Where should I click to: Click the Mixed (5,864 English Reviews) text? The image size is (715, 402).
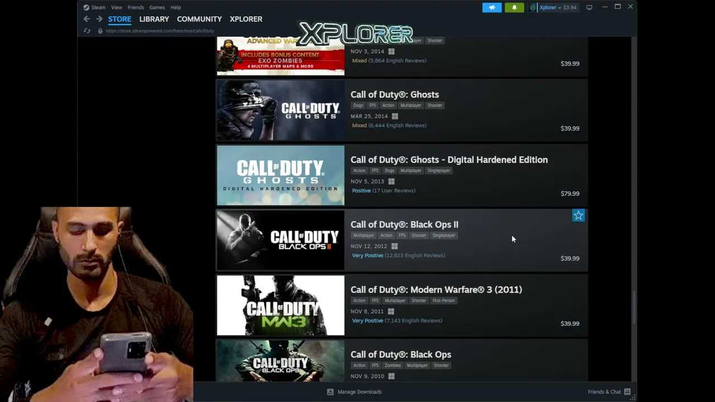coord(389,60)
